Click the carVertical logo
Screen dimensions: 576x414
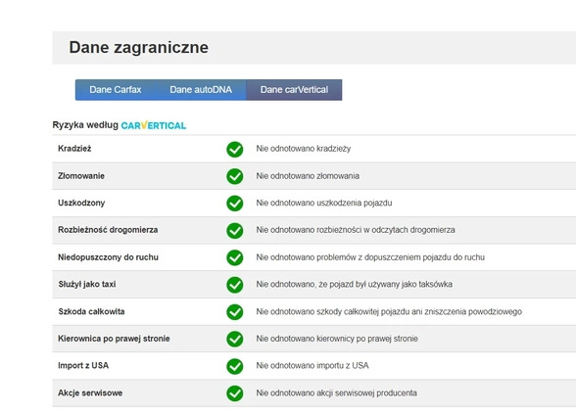click(x=154, y=125)
